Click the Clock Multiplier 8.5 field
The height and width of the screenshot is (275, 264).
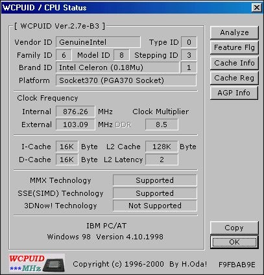coord(162,125)
